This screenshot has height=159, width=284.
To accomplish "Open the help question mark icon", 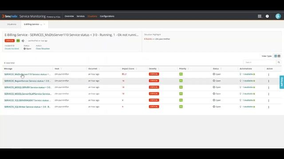I will click(x=267, y=16).
